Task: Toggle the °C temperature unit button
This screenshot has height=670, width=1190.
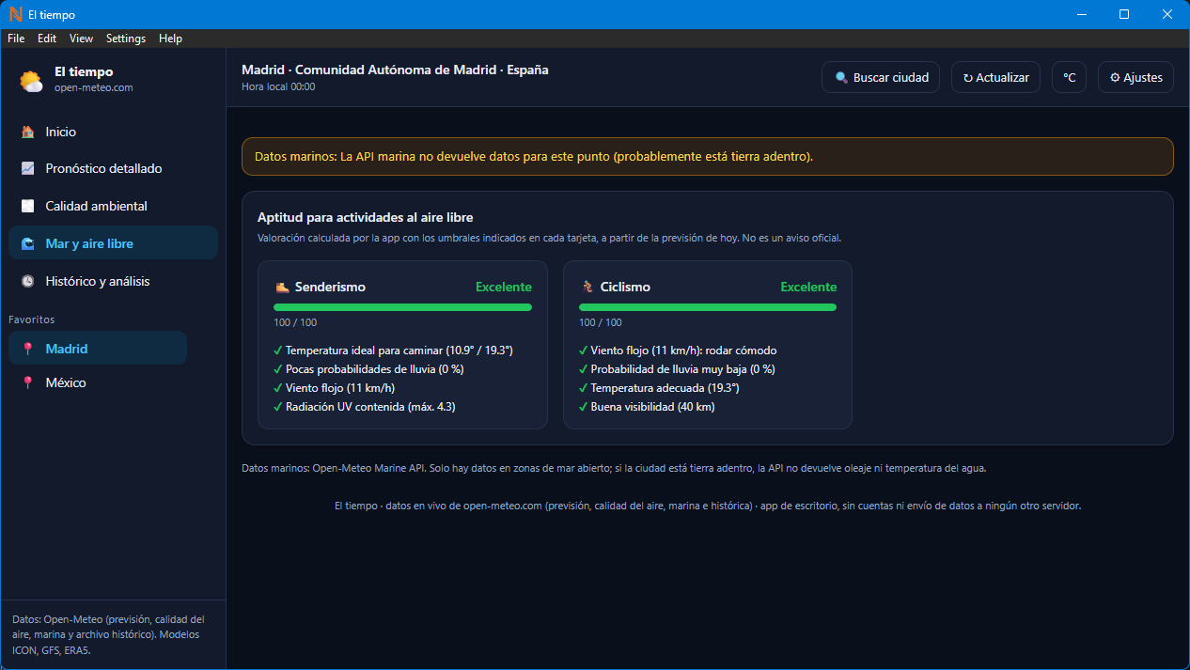Action: pos(1069,78)
